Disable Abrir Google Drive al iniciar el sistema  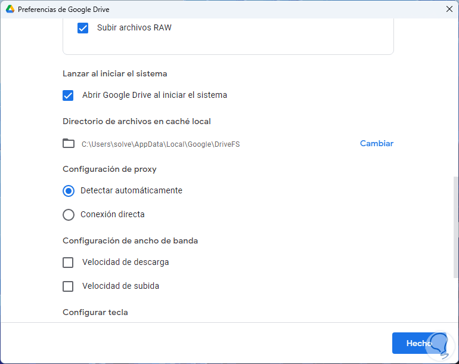pyautogui.click(x=69, y=95)
